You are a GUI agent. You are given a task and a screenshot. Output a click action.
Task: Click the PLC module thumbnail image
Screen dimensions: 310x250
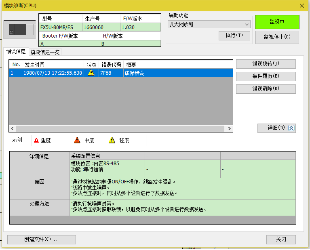[x=19, y=29]
